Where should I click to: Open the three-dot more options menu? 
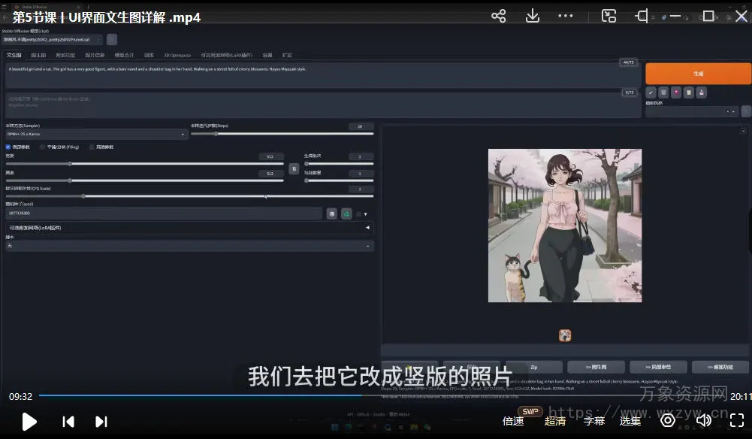[x=566, y=16]
